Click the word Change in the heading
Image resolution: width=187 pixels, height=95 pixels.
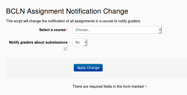tap(115, 11)
